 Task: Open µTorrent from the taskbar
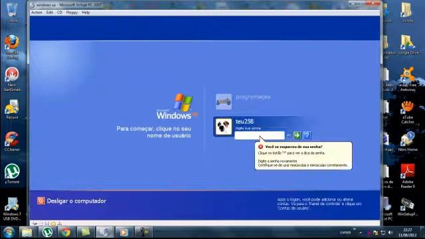[x=47, y=232]
